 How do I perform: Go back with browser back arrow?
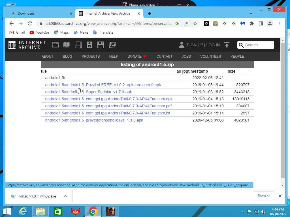(11, 23)
